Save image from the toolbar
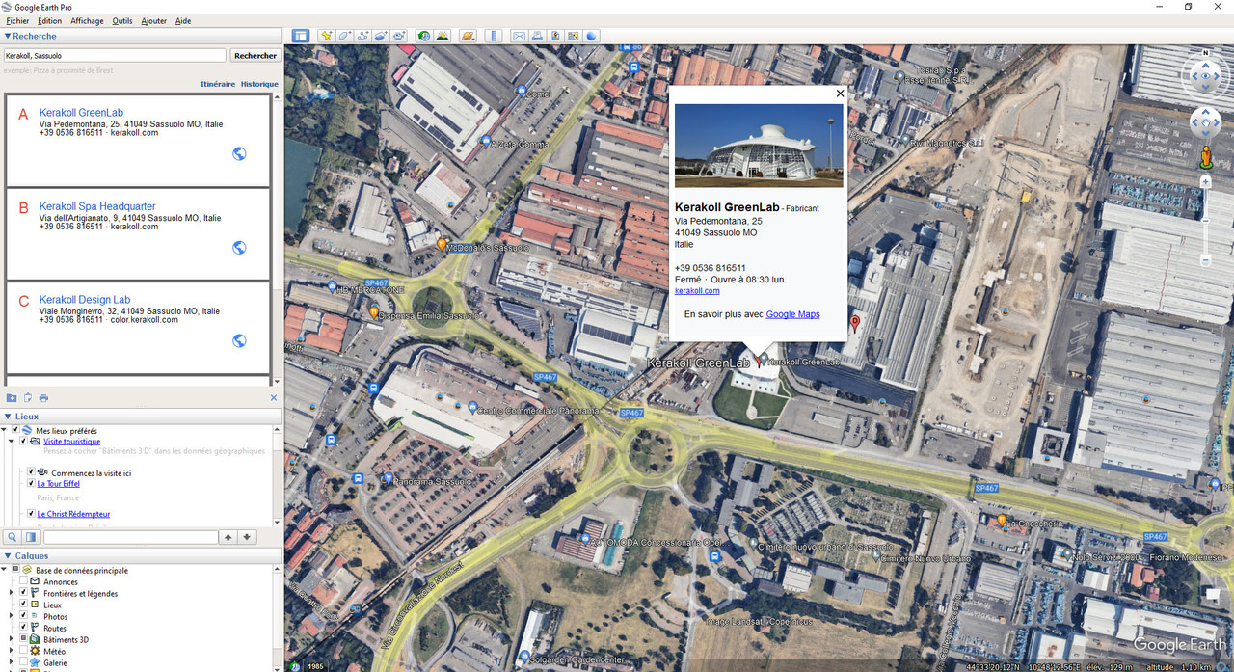1234x672 pixels. pos(555,36)
